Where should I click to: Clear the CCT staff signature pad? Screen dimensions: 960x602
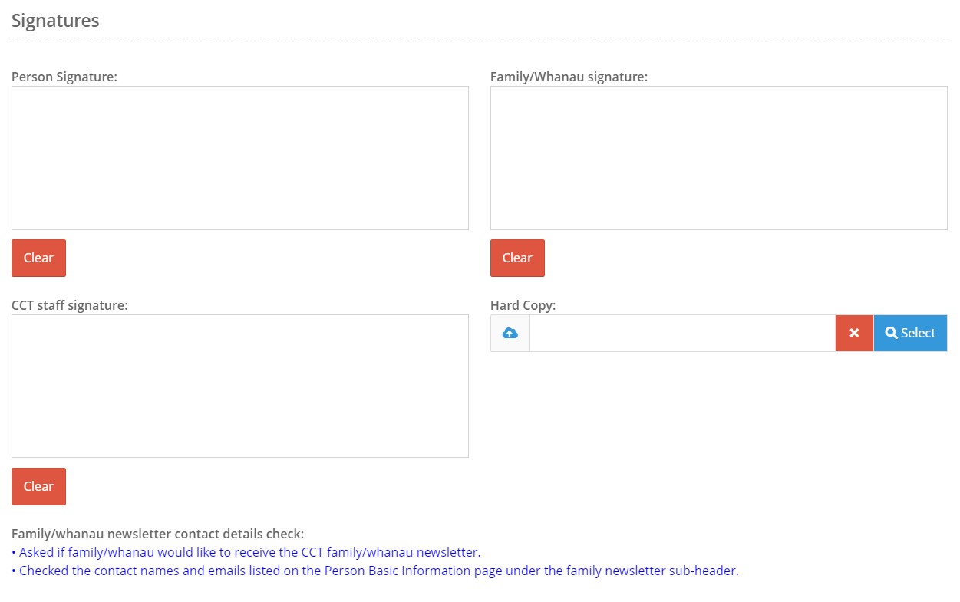click(x=38, y=486)
